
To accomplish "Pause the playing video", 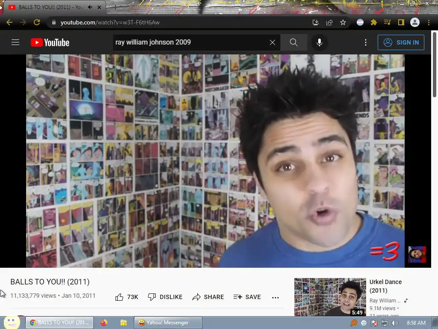I will pos(215,161).
